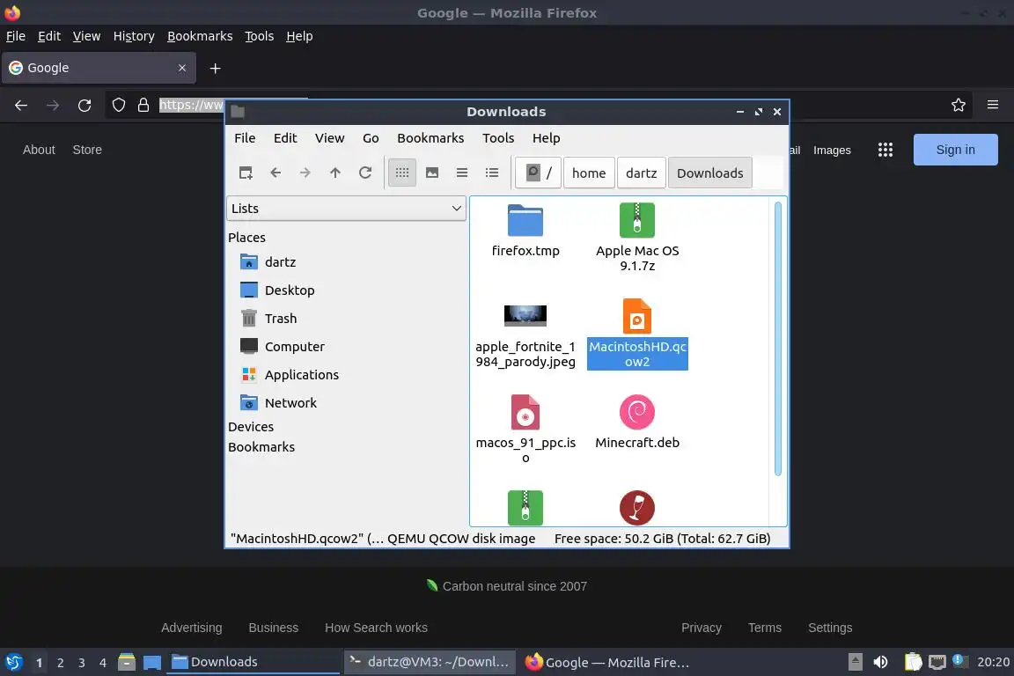Select the Minecraft.deb package file
1014x676 pixels.
tap(637, 412)
